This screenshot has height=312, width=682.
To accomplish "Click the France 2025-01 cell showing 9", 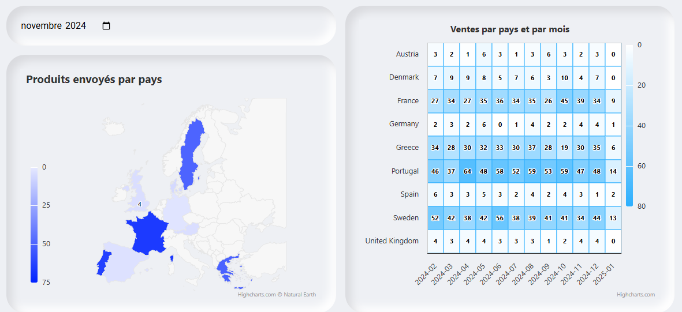I will click(x=613, y=102).
